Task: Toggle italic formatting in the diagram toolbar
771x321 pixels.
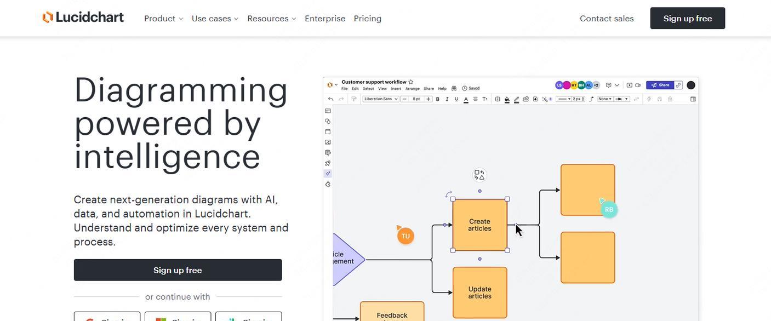Action: click(x=447, y=99)
